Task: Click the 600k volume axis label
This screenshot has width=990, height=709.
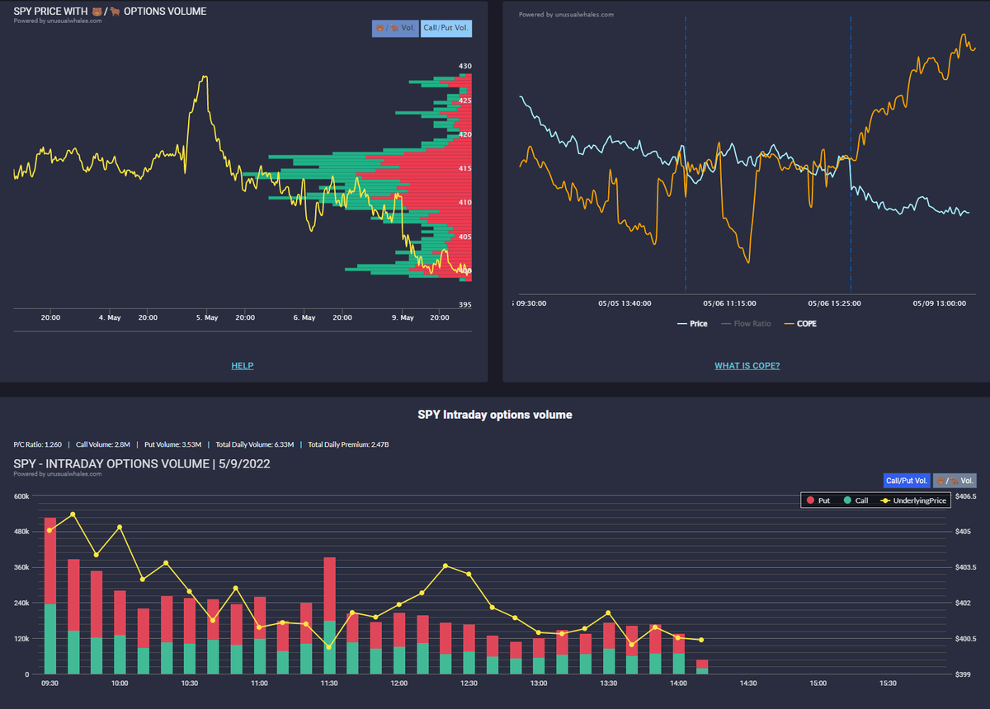Action: click(x=21, y=496)
